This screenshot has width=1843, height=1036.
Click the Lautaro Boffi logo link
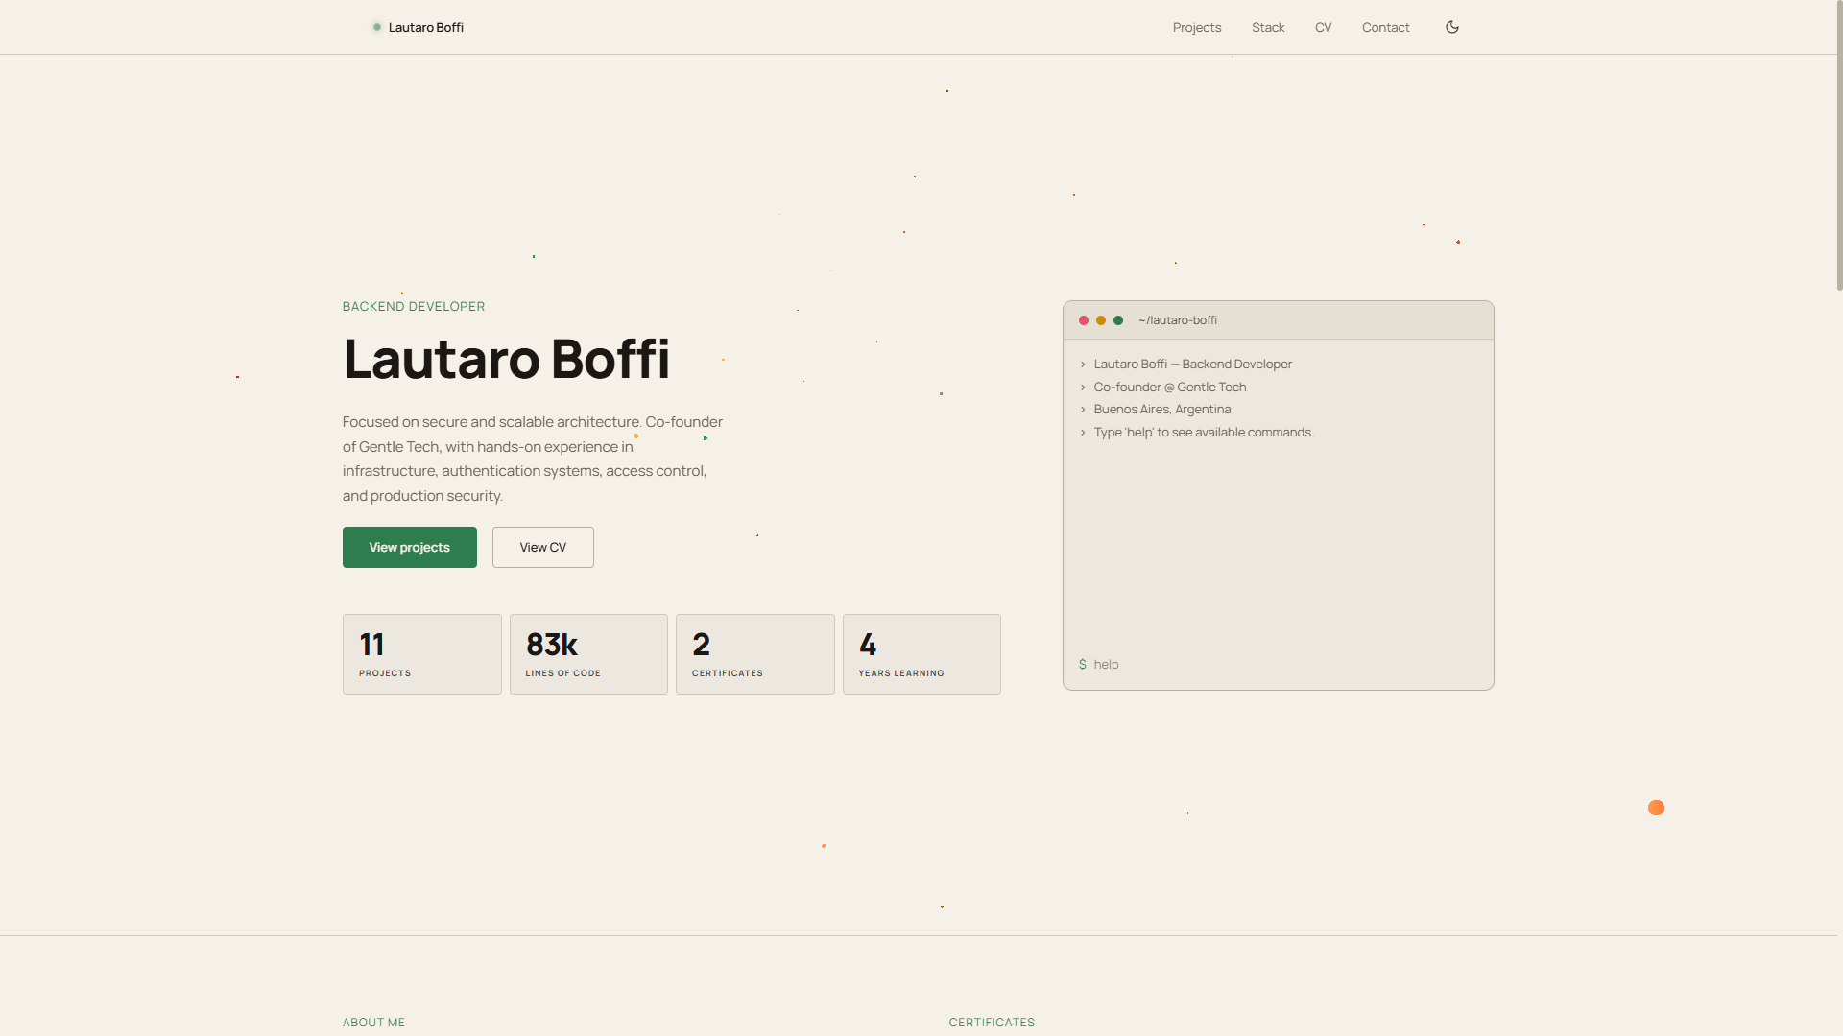tap(418, 27)
